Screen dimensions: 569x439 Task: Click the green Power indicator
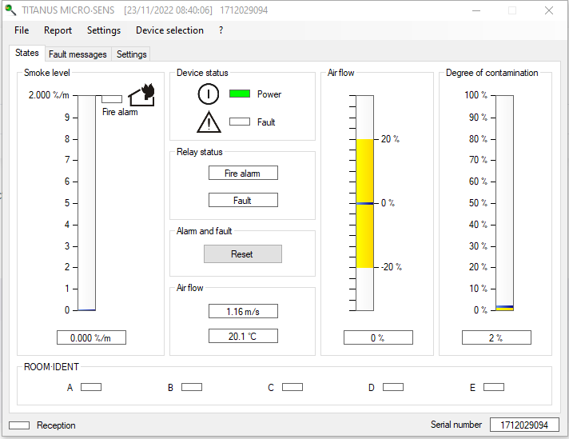(x=240, y=94)
